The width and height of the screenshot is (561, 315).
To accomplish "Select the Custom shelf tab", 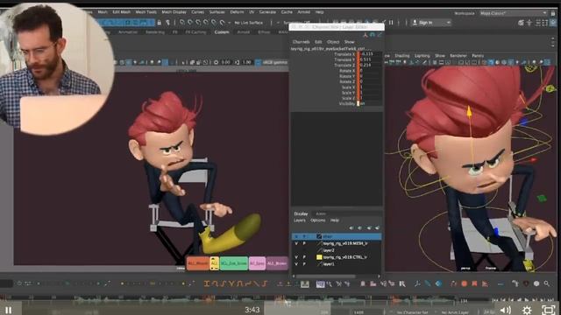I will point(222,32).
